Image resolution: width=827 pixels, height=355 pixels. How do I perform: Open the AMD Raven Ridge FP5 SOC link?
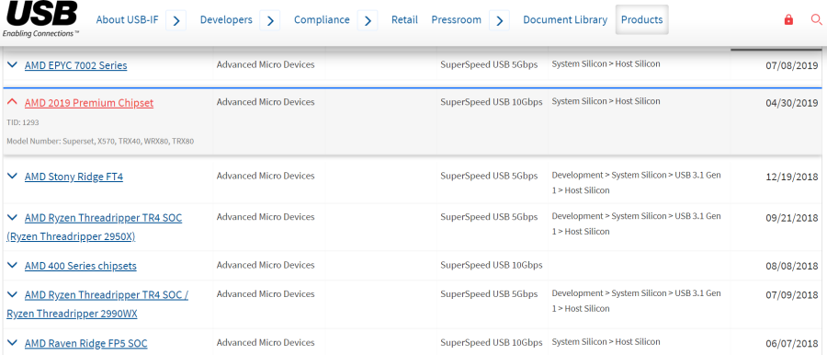86,344
